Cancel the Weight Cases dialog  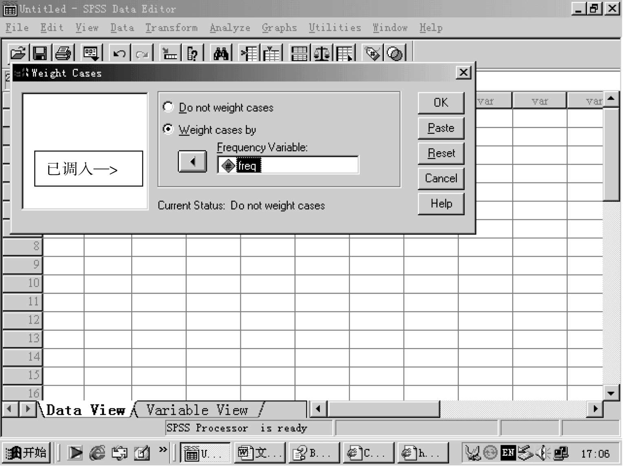click(441, 179)
